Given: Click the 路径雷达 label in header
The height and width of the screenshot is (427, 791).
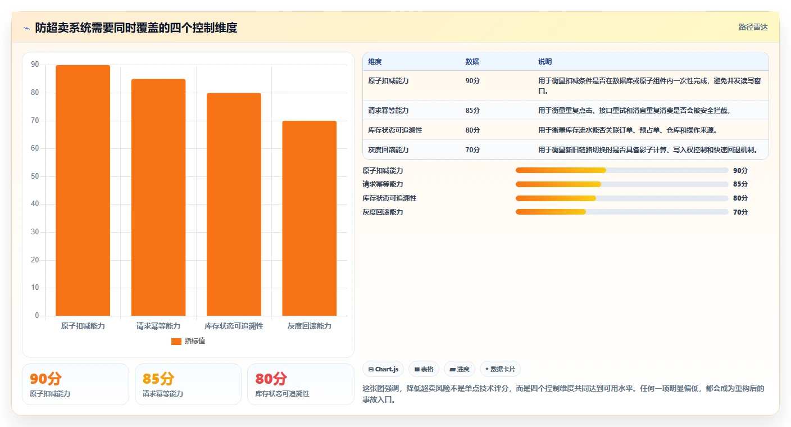Looking at the screenshot, I should click(x=753, y=27).
